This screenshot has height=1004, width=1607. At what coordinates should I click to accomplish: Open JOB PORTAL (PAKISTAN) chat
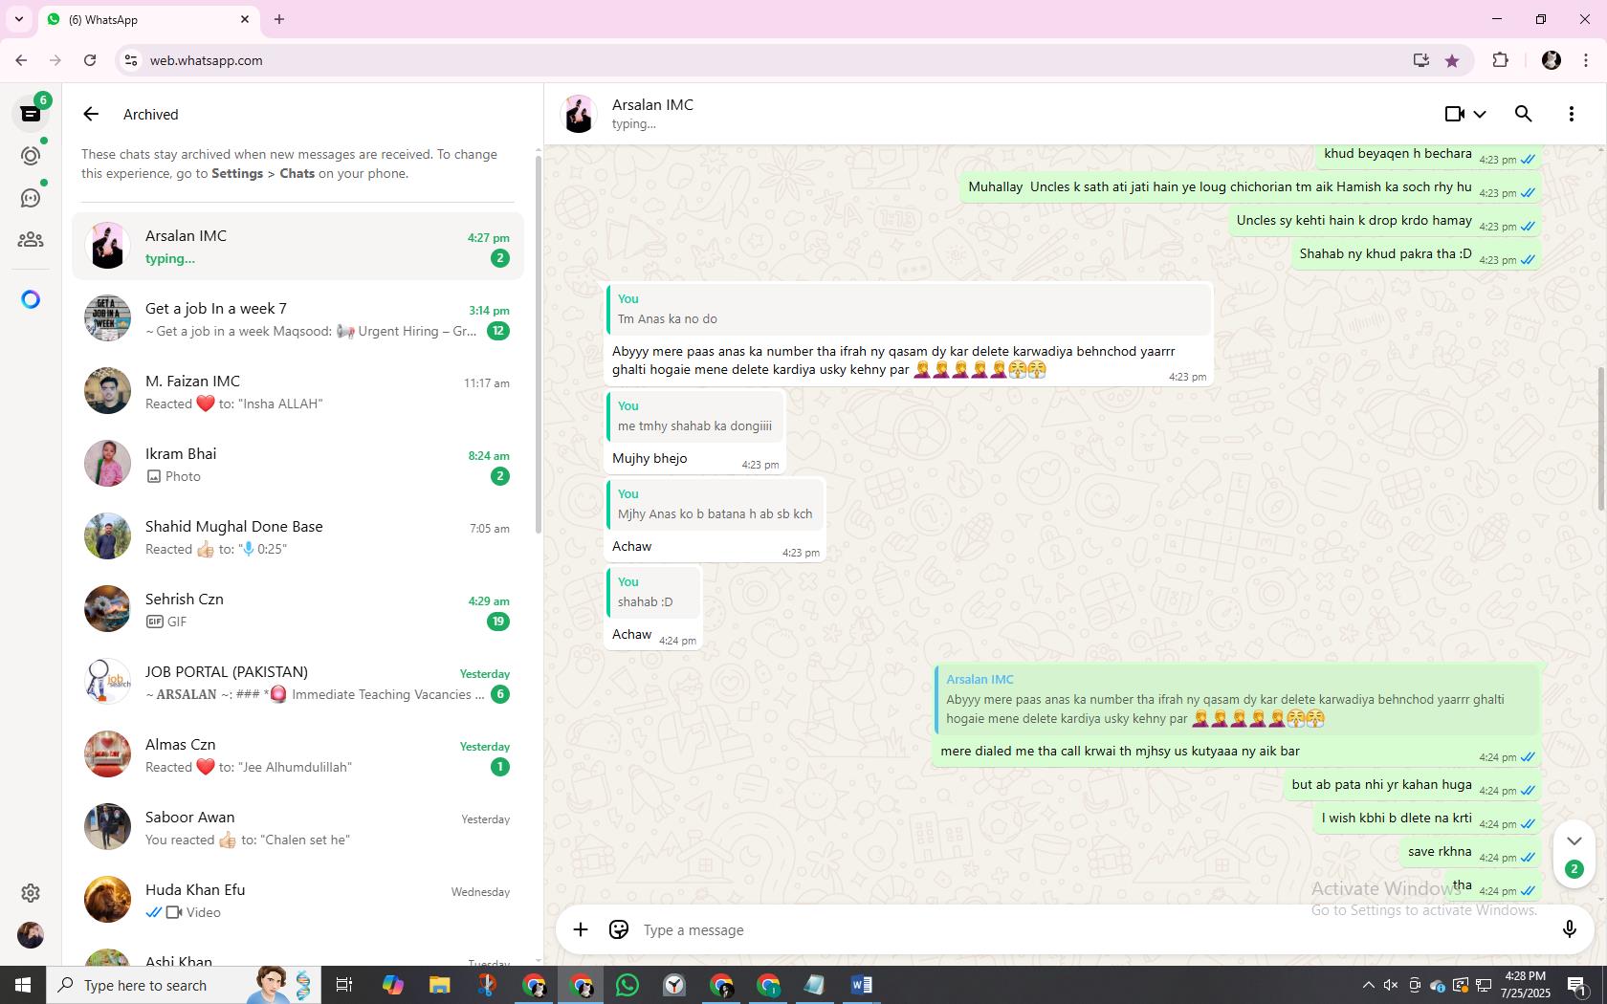297,683
